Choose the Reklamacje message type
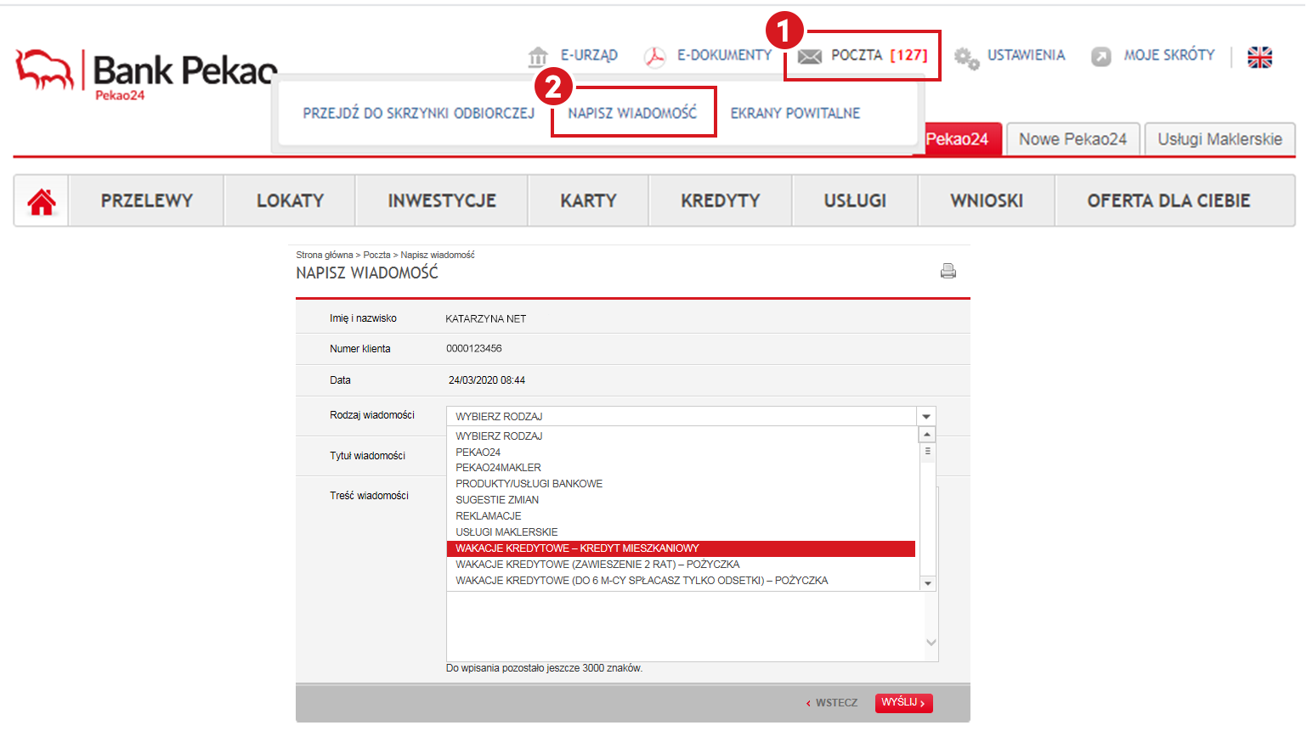Screen dimensions: 1307x731 [x=489, y=516]
